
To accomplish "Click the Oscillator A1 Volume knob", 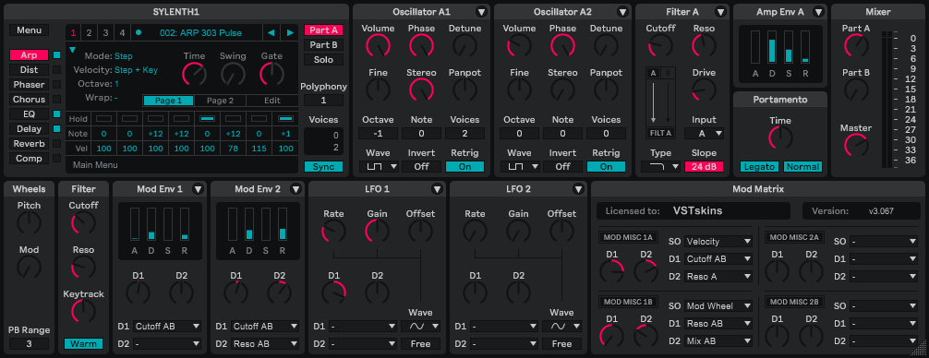I will 378,45.
